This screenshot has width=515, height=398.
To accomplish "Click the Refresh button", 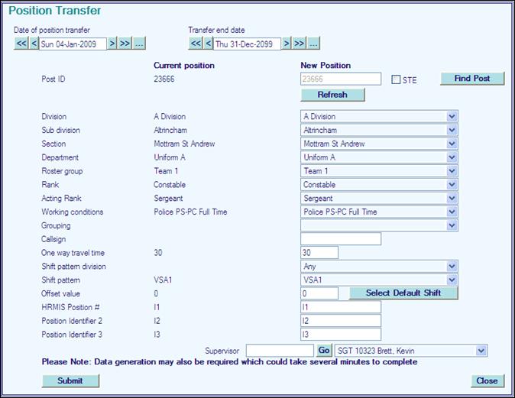I will [332, 95].
